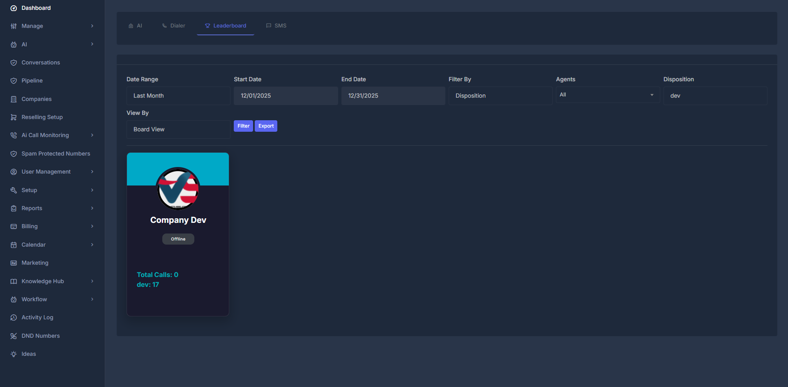Image resolution: width=788 pixels, height=387 pixels.
Task: Expand the Reports sidebar menu
Action: (92, 208)
